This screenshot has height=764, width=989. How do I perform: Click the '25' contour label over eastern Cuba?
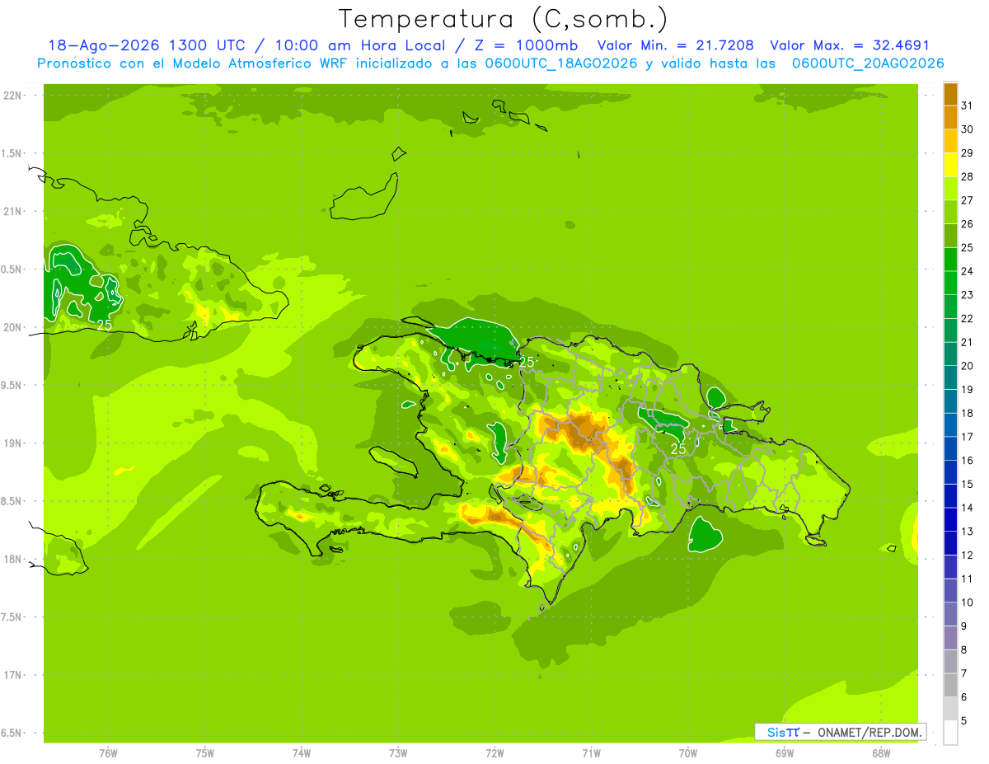(105, 325)
